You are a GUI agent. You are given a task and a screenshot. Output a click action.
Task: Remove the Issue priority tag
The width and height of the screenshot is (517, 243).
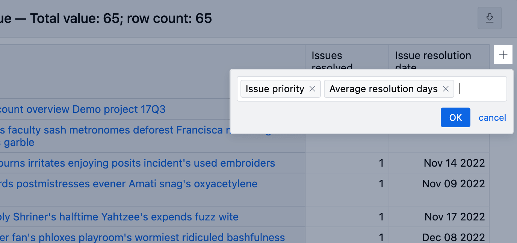tap(312, 89)
